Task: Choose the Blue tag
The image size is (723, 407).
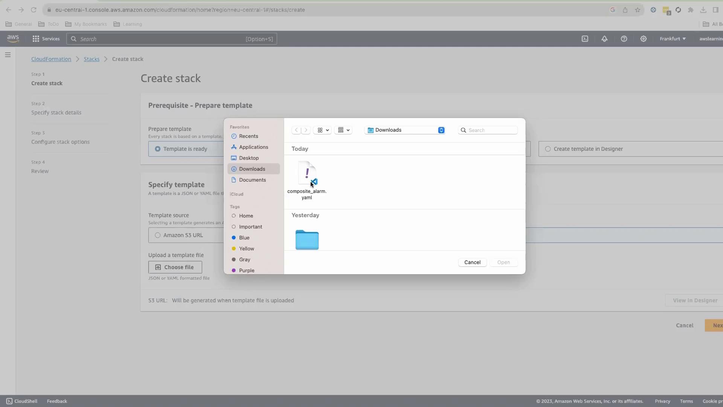Action: [x=244, y=238]
